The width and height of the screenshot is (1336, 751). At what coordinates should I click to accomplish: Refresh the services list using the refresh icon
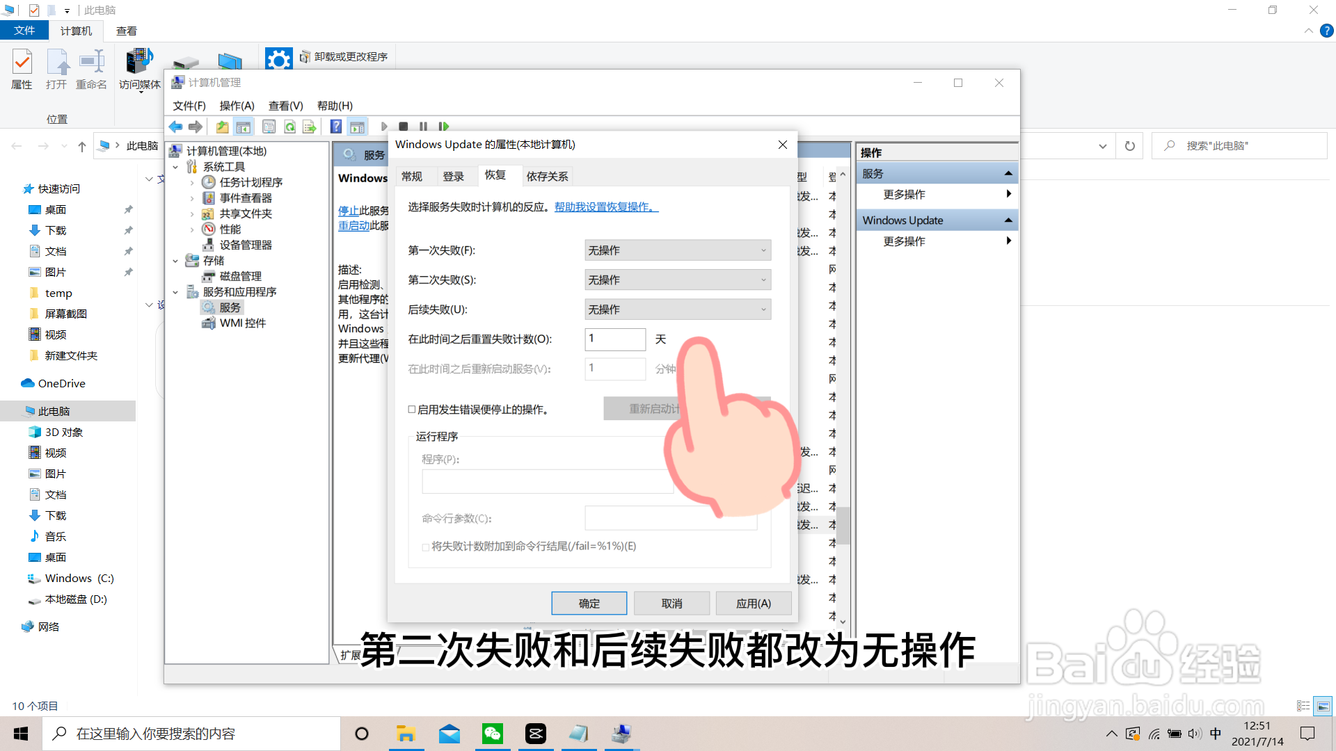289,126
